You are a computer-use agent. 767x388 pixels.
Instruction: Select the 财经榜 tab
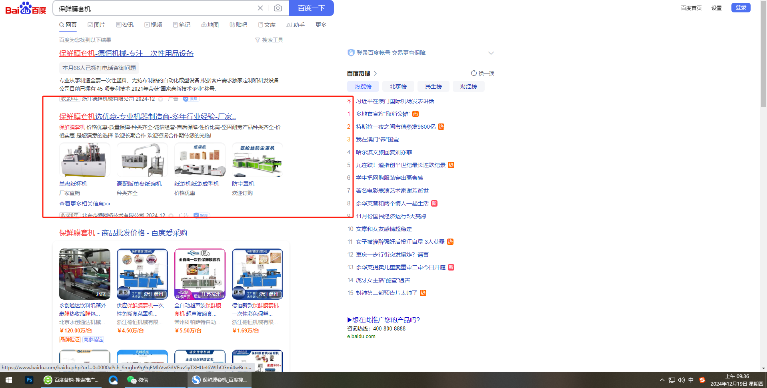[469, 86]
